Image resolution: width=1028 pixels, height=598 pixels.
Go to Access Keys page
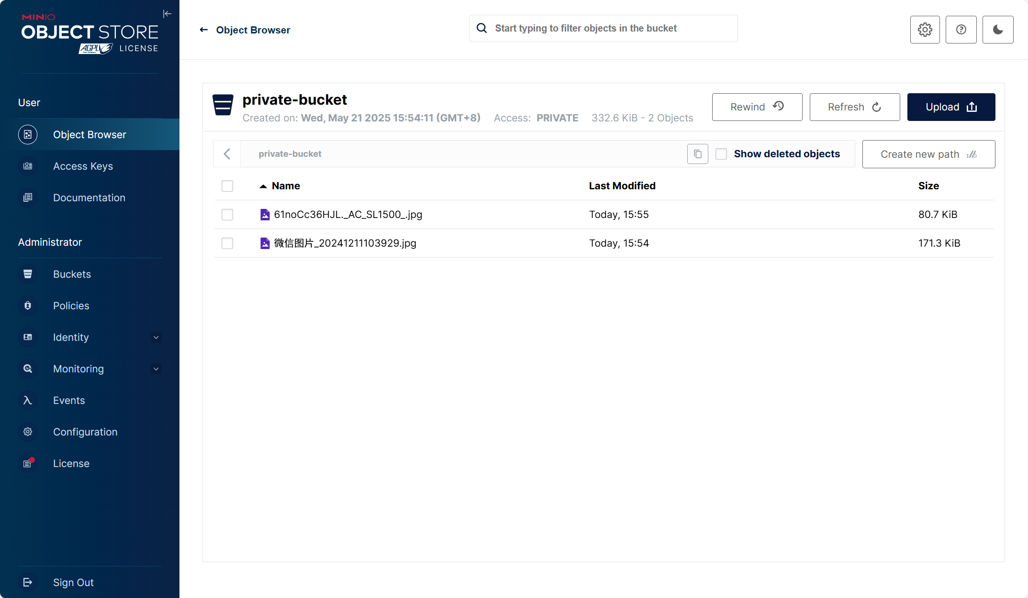point(83,166)
